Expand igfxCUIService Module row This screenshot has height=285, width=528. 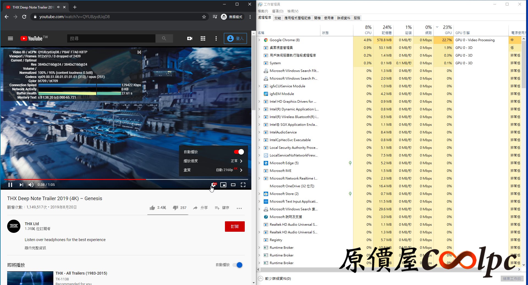(259, 86)
